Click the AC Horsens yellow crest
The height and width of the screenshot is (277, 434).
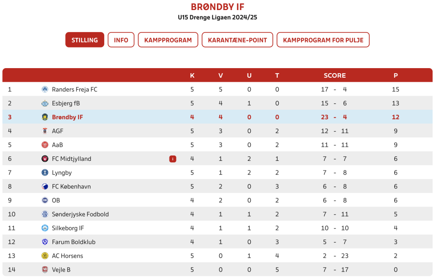(45, 256)
